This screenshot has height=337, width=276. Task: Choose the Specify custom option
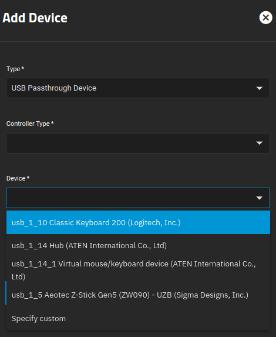pyautogui.click(x=138, y=318)
